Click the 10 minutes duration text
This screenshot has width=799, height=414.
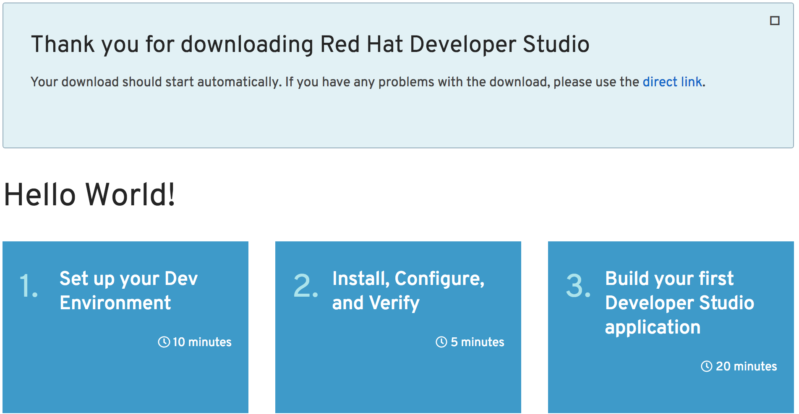click(202, 342)
